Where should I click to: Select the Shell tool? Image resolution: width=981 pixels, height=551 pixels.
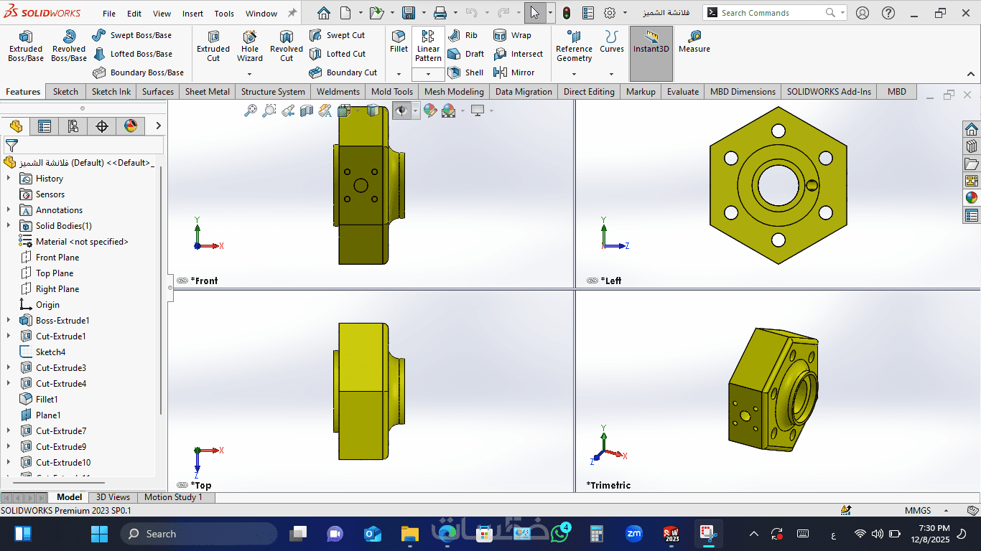[x=465, y=72]
